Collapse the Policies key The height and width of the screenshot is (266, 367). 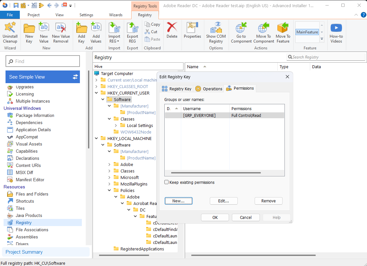tap(109, 190)
